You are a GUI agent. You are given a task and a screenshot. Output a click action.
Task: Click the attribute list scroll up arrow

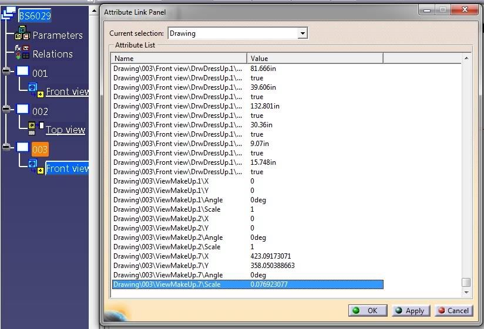click(x=466, y=58)
